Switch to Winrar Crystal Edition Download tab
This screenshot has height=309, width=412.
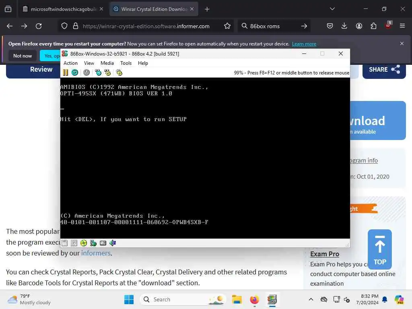click(x=154, y=9)
